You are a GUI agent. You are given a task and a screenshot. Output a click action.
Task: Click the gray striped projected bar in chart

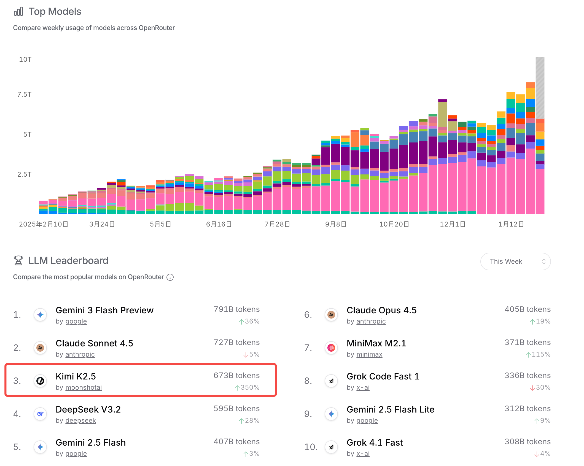540,88
